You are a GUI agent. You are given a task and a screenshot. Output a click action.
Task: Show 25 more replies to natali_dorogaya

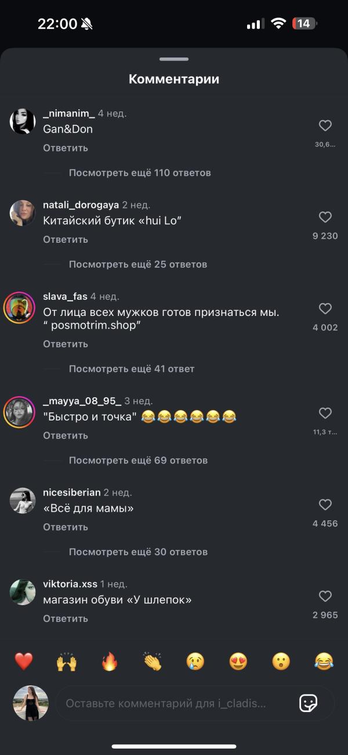pyautogui.click(x=138, y=264)
